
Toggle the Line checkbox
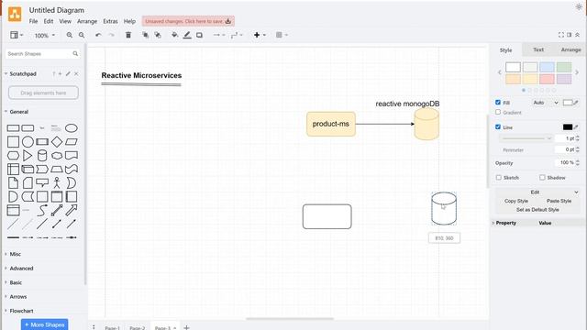(x=498, y=126)
